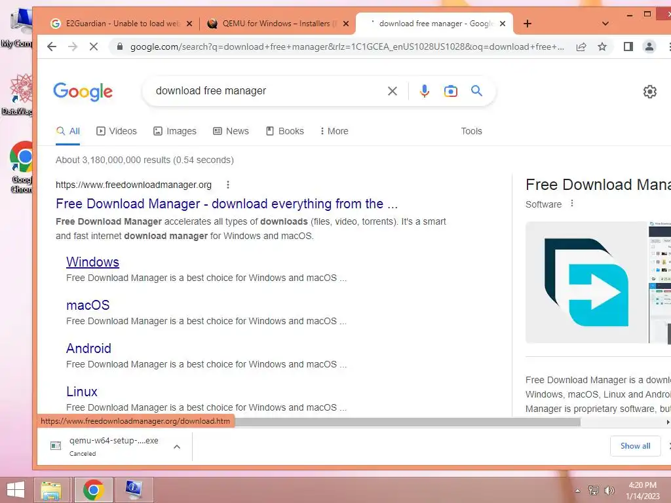
Task: Click the horizontal page scrollbar
Action: pos(406,422)
